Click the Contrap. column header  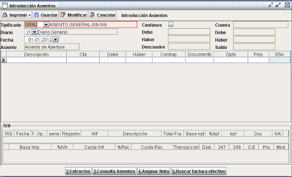[x=169, y=54]
